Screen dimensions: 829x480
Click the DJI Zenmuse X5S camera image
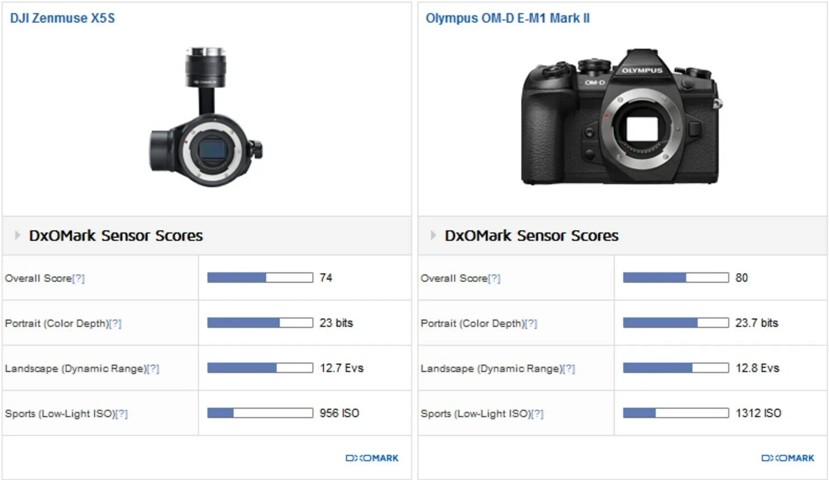tap(206, 117)
